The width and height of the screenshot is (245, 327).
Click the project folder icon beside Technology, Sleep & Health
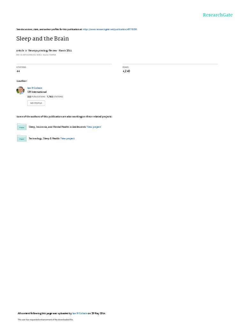[x=22, y=138]
